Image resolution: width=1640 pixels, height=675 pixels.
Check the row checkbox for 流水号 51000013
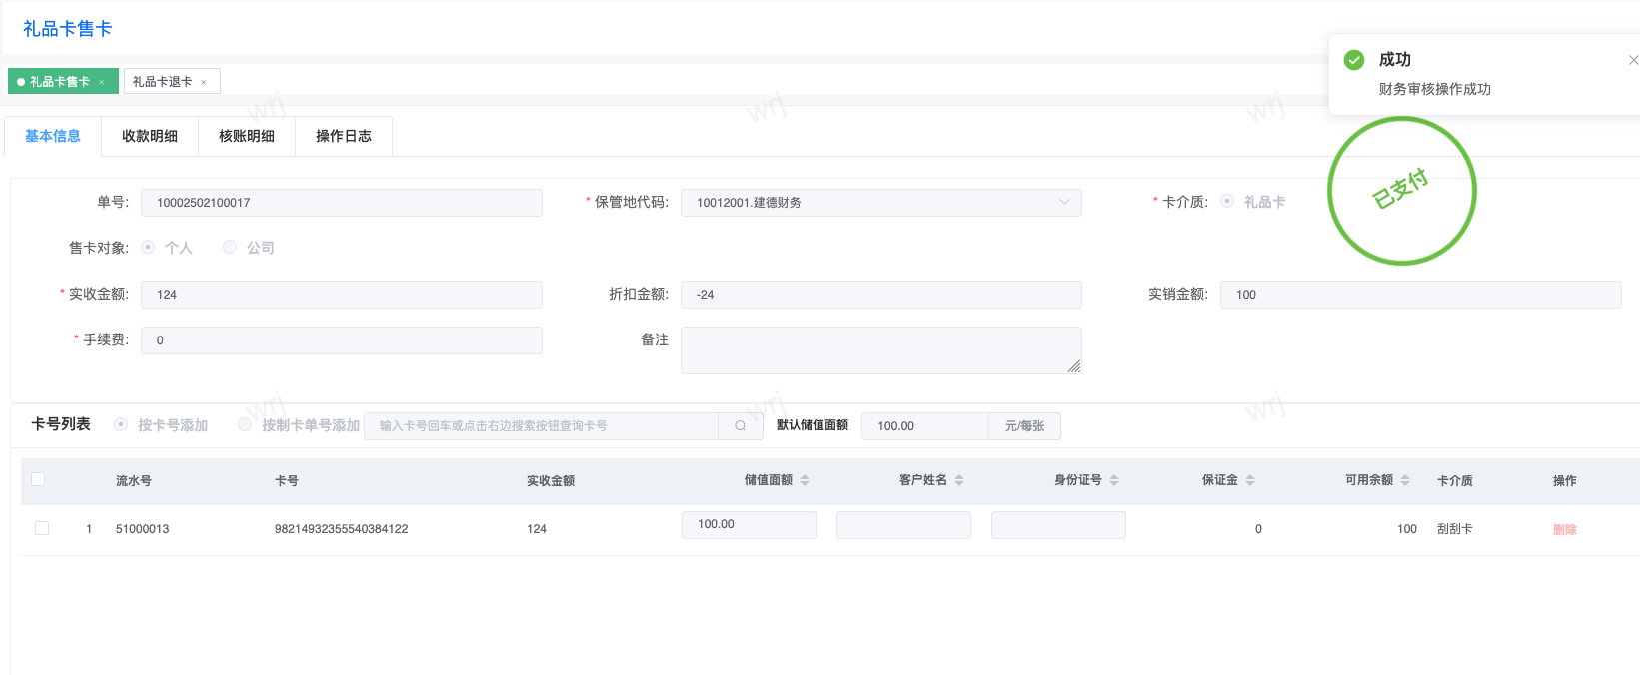[42, 528]
